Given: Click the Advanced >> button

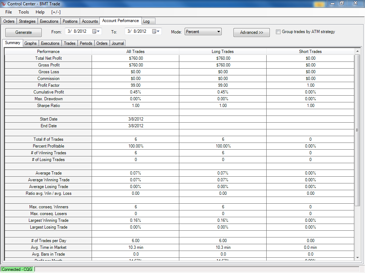Looking at the screenshot, I should [251, 32].
